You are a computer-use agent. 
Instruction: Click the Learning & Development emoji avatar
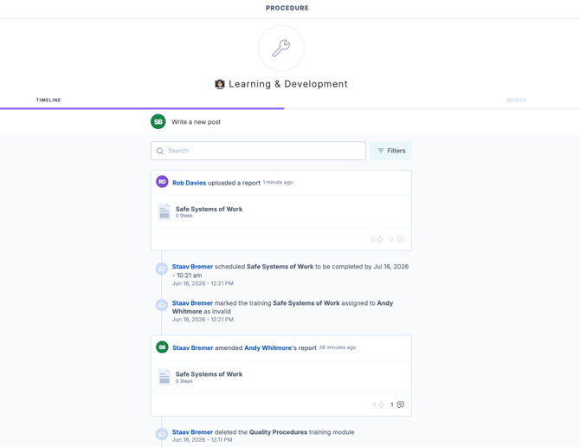(220, 84)
